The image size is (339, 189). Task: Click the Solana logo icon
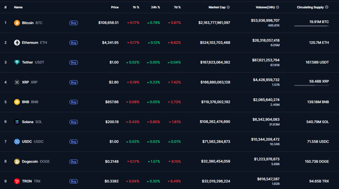pos(17,122)
